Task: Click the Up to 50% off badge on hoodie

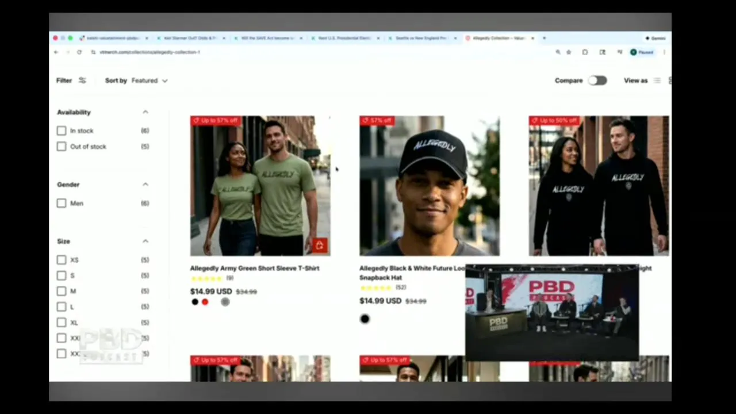Action: point(554,120)
